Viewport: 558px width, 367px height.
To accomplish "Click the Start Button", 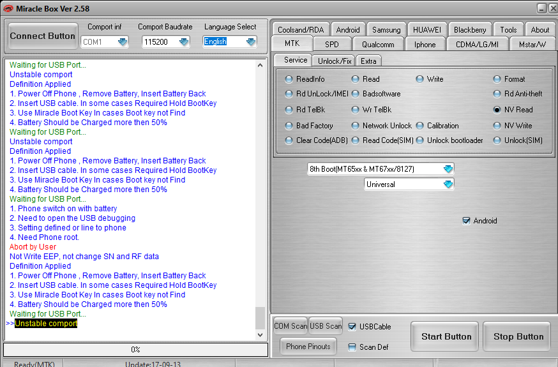I will (445, 336).
